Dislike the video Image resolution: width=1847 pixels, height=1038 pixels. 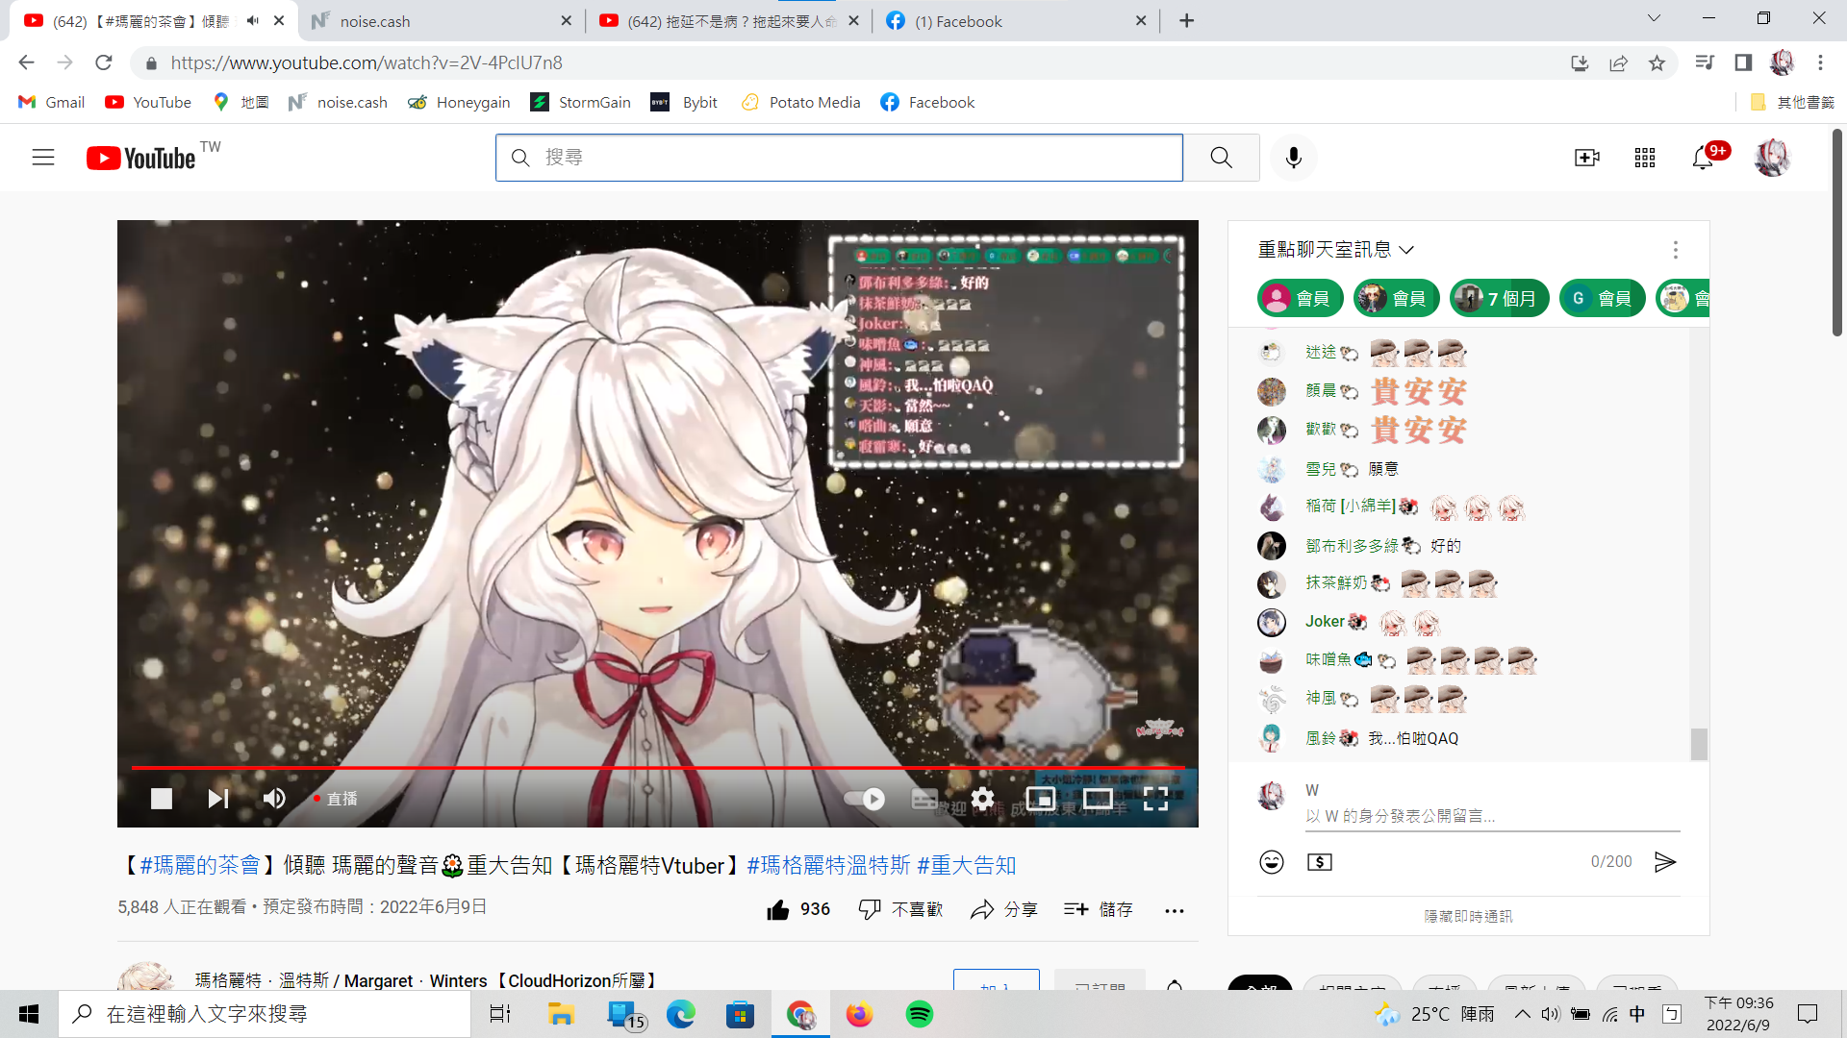pos(900,909)
